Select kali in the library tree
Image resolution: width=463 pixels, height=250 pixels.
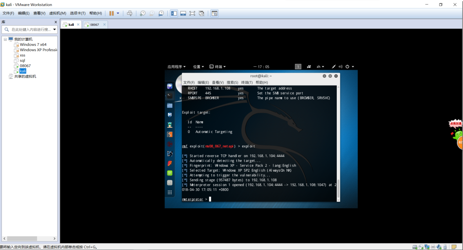tap(23, 71)
